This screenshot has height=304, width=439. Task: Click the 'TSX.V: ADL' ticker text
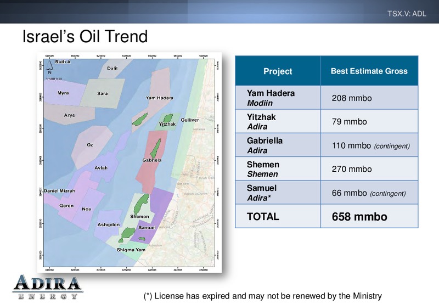407,14
